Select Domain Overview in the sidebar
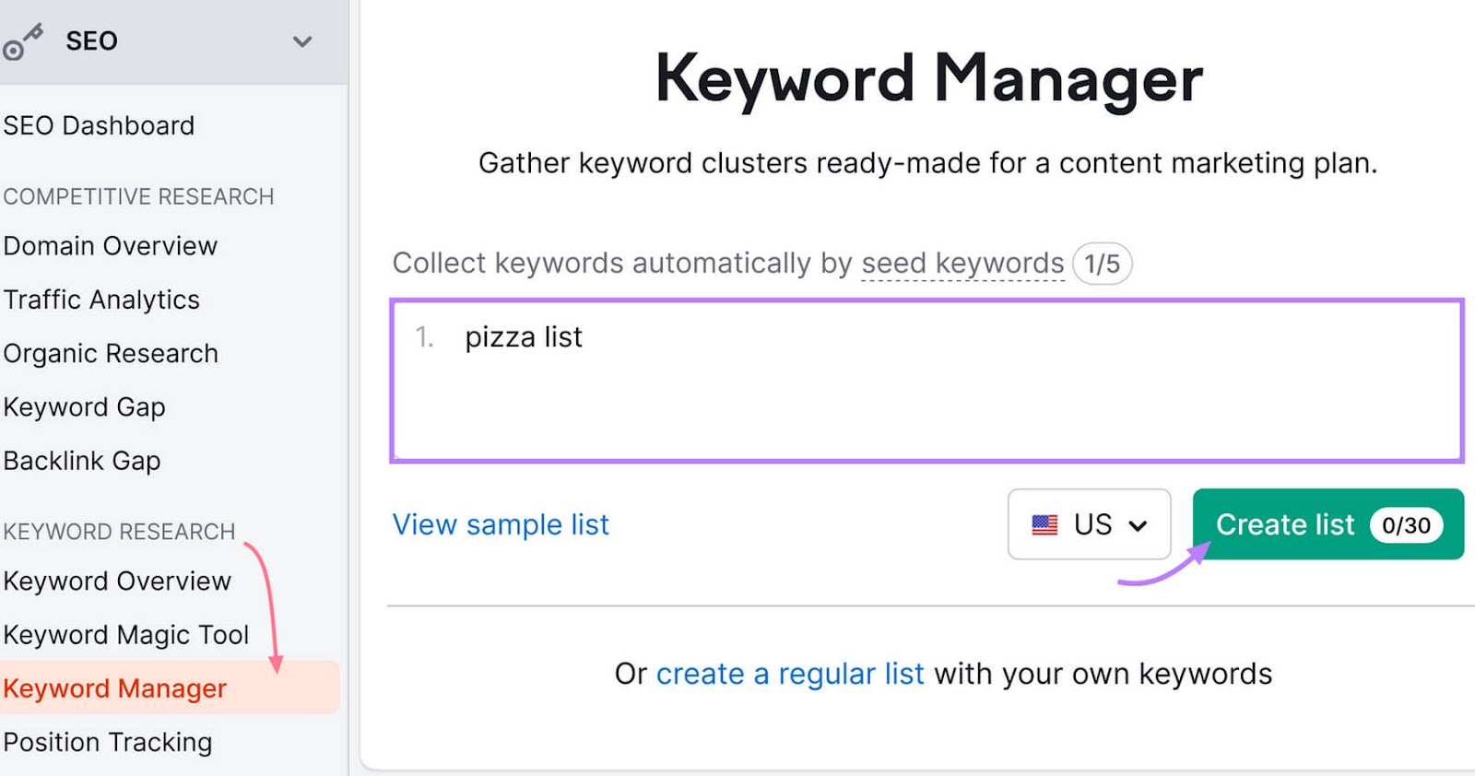1475x776 pixels. point(110,246)
